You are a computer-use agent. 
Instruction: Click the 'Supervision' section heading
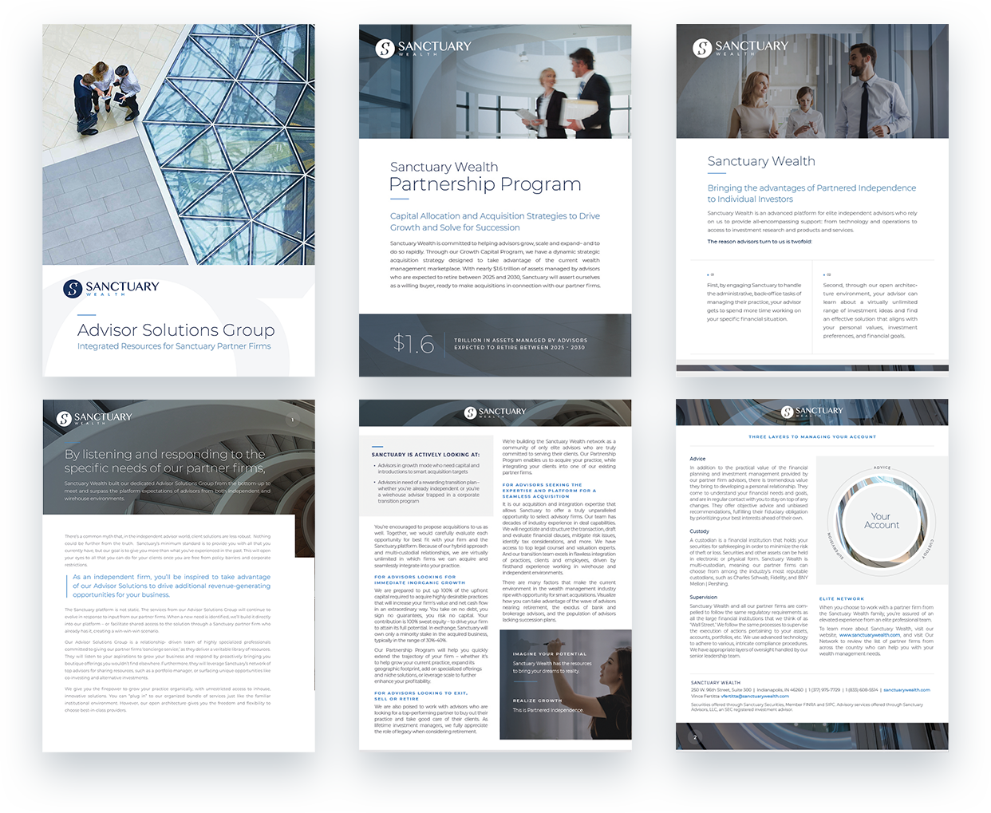pos(704,597)
